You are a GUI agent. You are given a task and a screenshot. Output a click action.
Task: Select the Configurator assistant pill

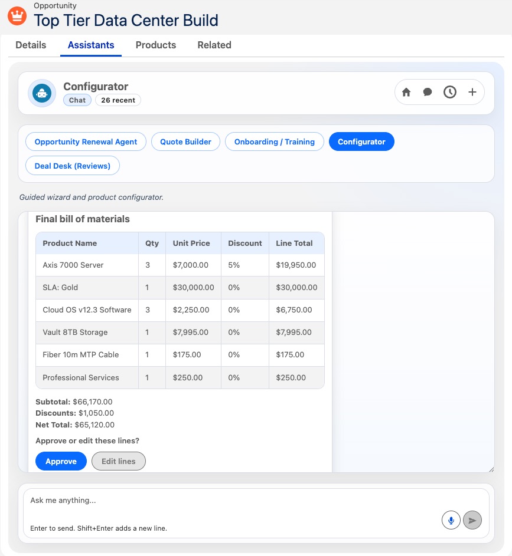[x=361, y=142]
